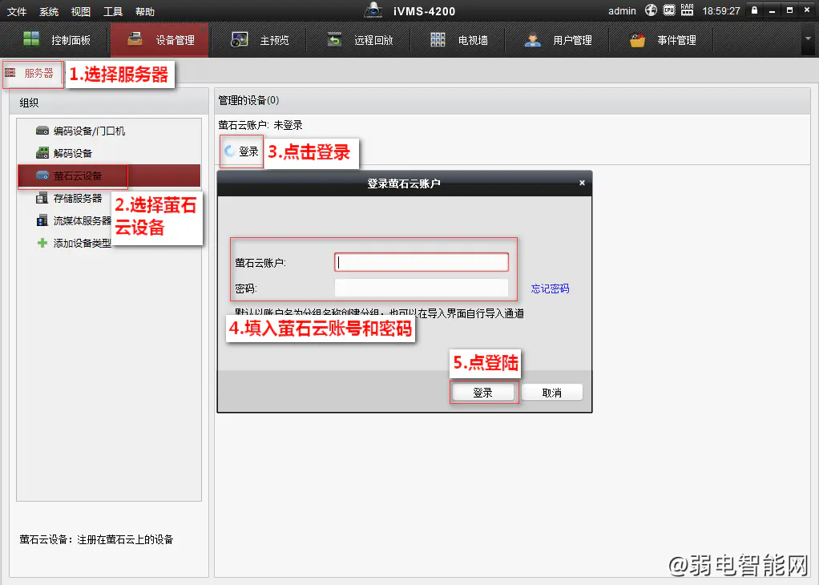Close the 登录萤石云账户 dialog

(582, 183)
